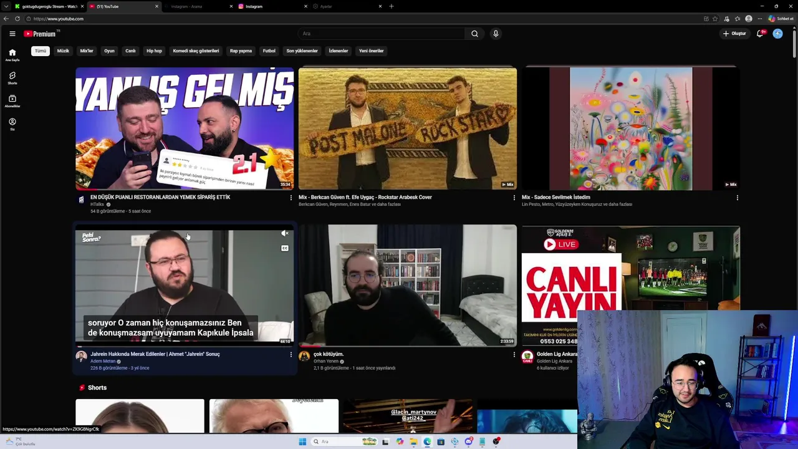Open the notifications bell
This screenshot has height=449, width=798.
(x=760, y=34)
